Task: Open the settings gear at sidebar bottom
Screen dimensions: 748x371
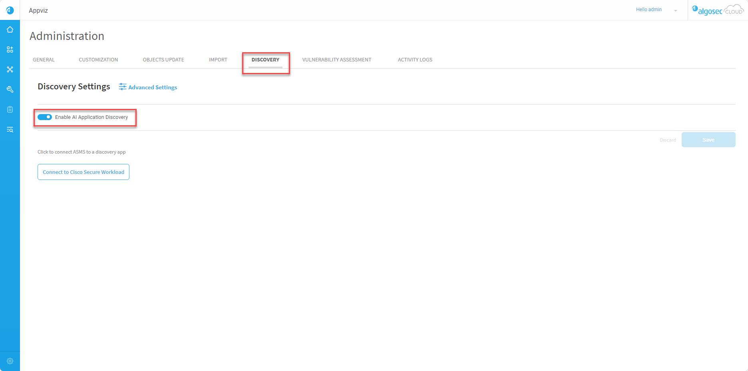Action: point(10,361)
